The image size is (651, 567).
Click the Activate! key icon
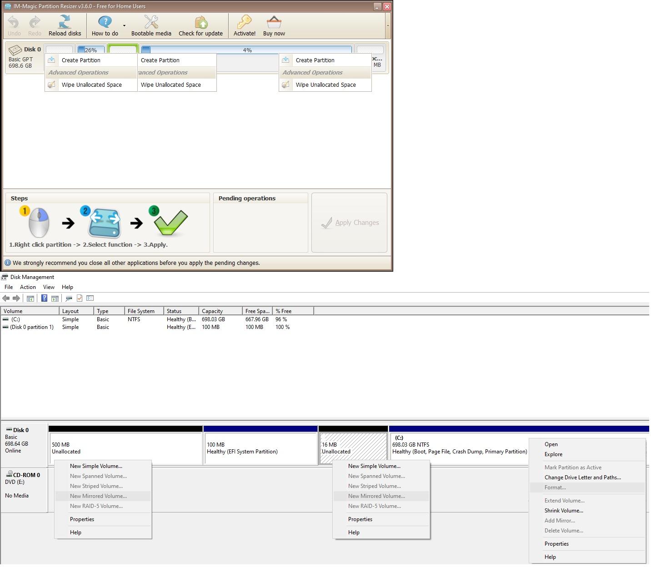coord(245,22)
